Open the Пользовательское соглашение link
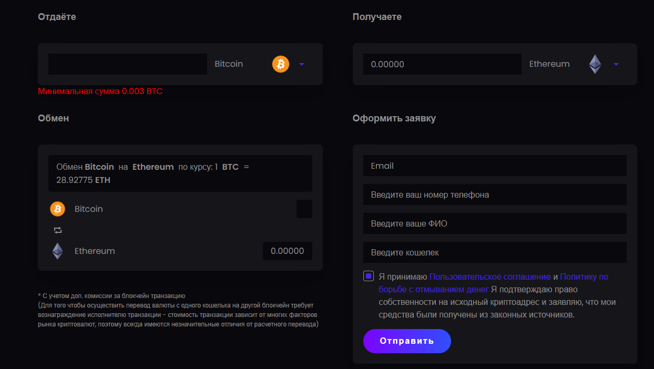 (x=490, y=276)
